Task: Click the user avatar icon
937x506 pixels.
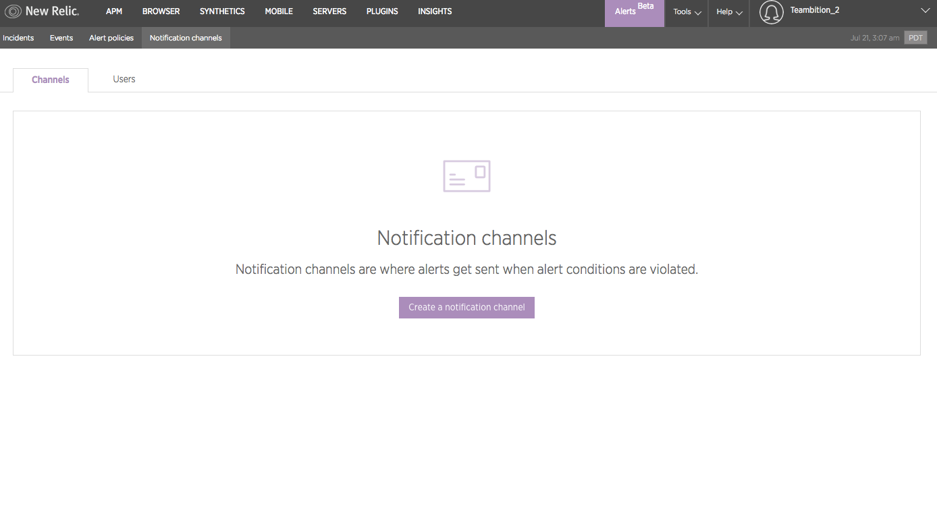Action: (x=772, y=12)
